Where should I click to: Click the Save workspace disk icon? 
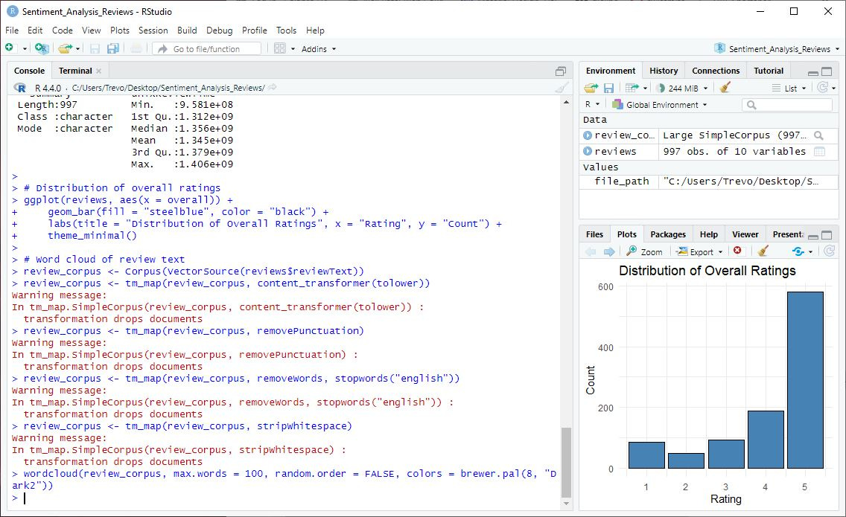click(x=608, y=88)
